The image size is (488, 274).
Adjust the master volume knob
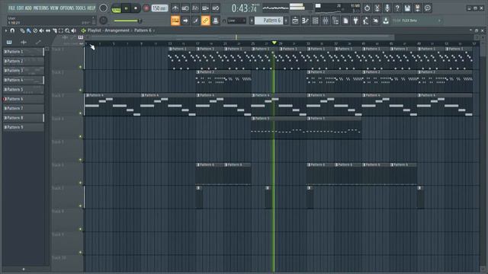104,8
